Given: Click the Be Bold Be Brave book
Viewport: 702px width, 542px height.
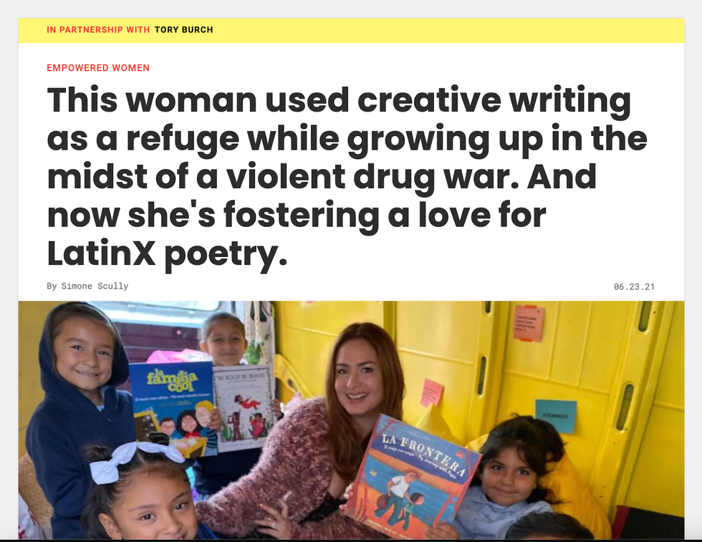Looking at the screenshot, I should point(244,407).
